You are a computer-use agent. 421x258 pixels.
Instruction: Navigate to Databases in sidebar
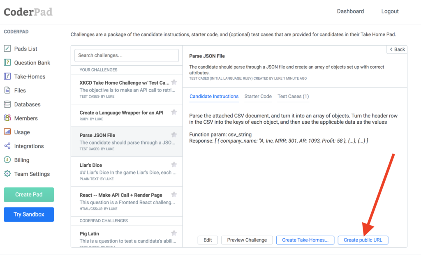[28, 105]
